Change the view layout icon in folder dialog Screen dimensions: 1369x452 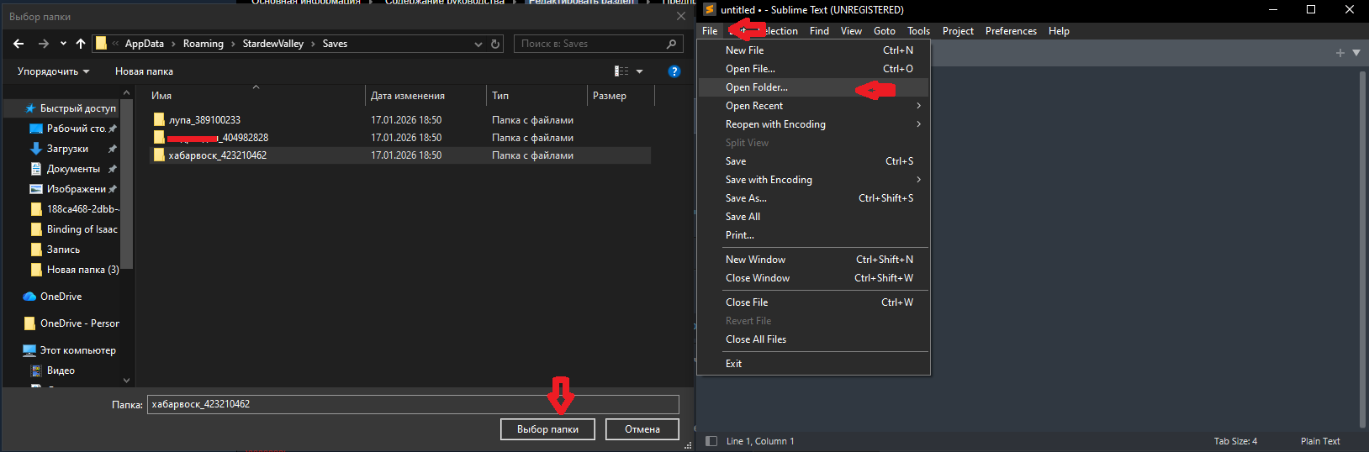click(621, 71)
